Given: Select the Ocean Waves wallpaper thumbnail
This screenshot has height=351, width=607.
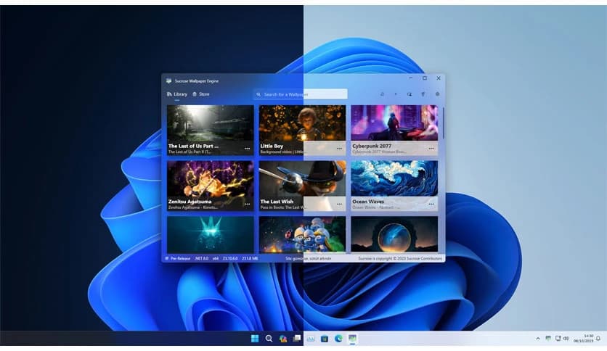Looking at the screenshot, I should point(394,181).
